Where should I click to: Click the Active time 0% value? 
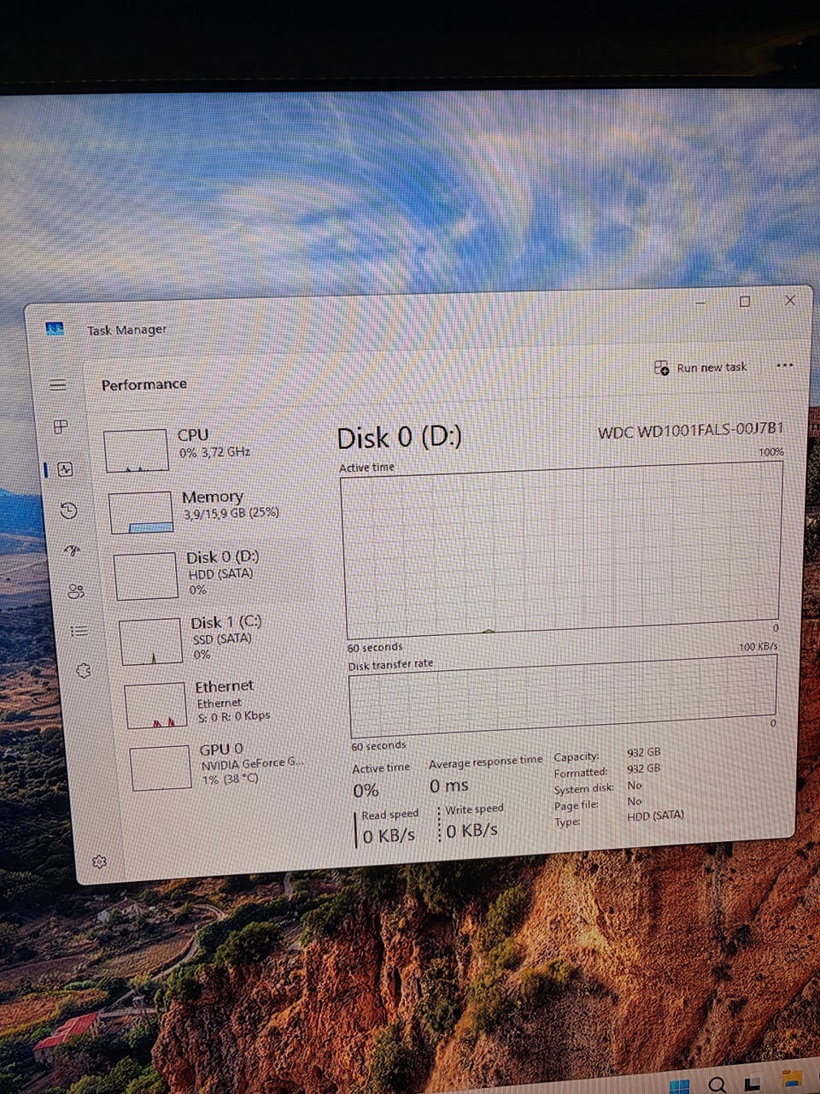coord(366,791)
